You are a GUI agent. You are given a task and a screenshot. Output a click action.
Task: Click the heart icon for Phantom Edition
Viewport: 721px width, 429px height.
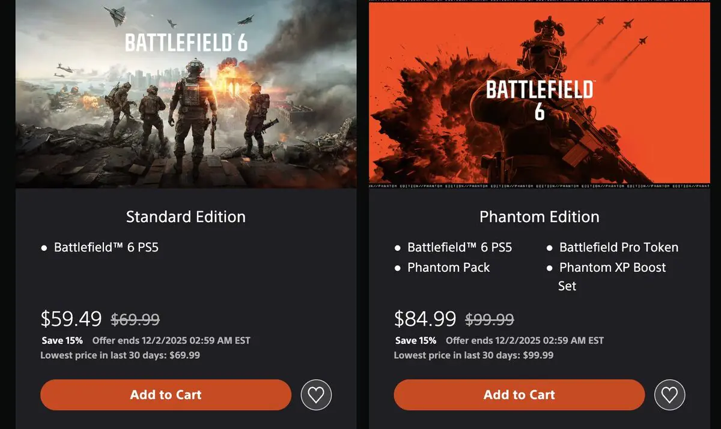pos(669,395)
